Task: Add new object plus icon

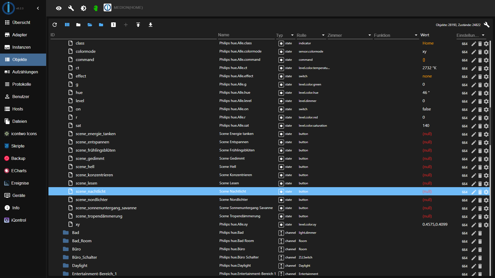Action: click(126, 25)
